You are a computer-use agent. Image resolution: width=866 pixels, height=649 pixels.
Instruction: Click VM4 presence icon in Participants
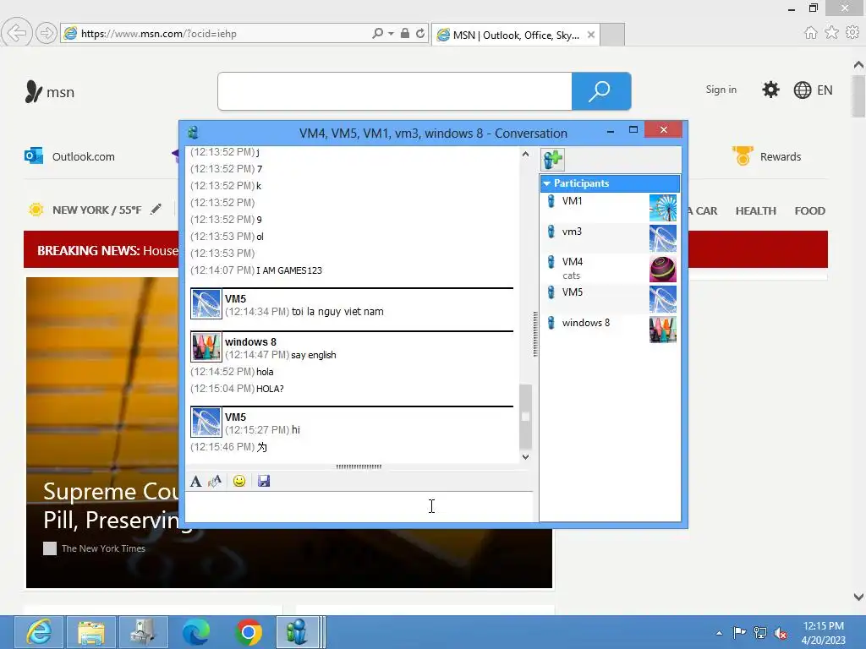coord(551,262)
